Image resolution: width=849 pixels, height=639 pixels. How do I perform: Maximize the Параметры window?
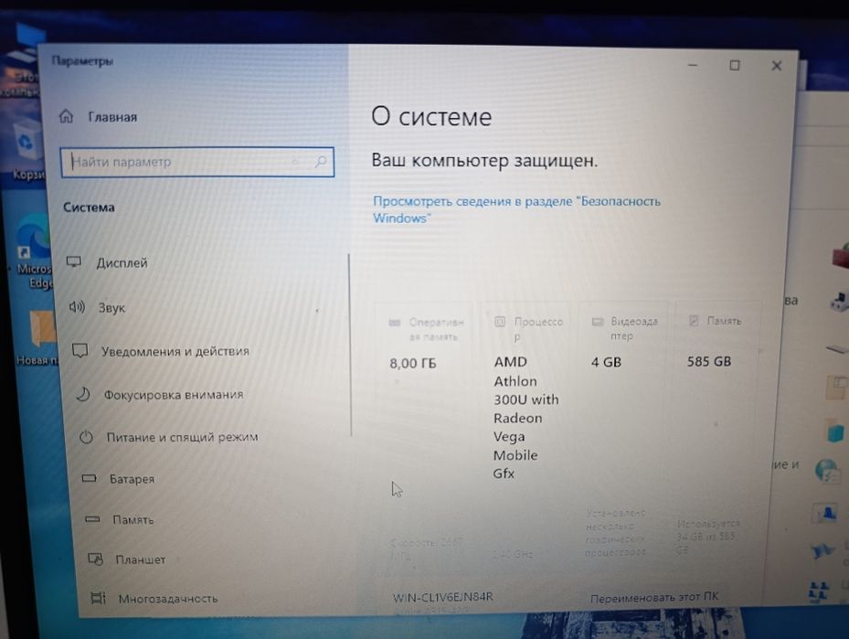pos(734,66)
